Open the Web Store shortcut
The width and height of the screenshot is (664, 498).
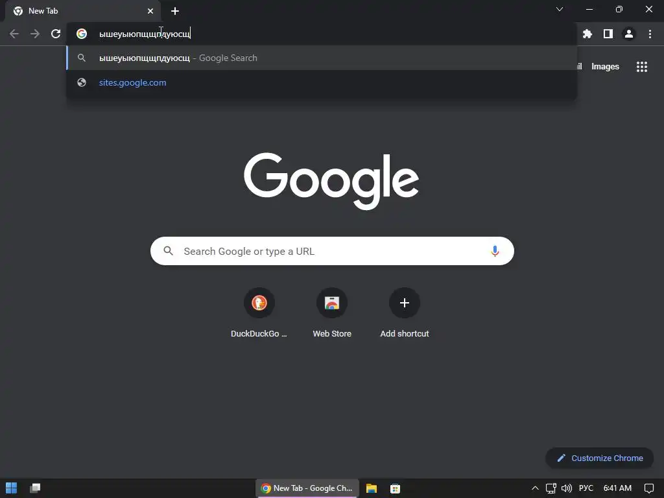(332, 313)
